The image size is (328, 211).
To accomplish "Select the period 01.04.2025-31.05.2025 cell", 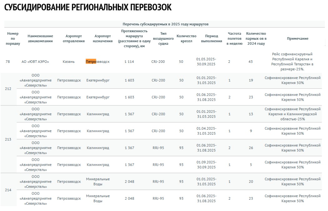I will click(x=206, y=131).
